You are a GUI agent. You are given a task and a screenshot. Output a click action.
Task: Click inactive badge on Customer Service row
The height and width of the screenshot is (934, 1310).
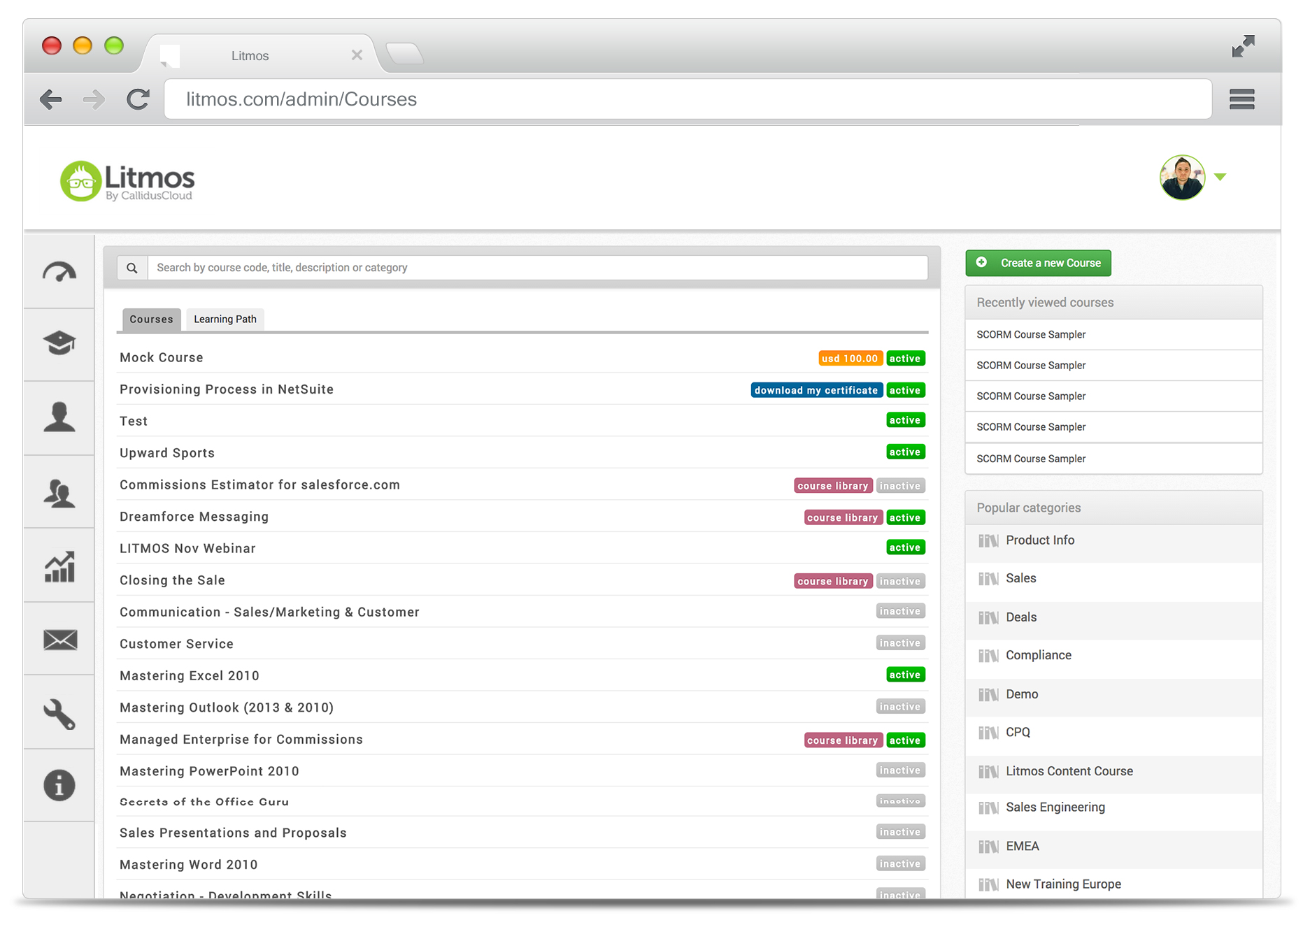pyautogui.click(x=900, y=643)
